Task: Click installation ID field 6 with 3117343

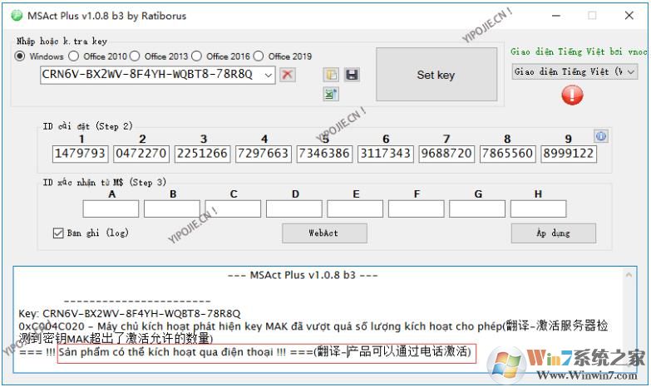Action: 385,154
